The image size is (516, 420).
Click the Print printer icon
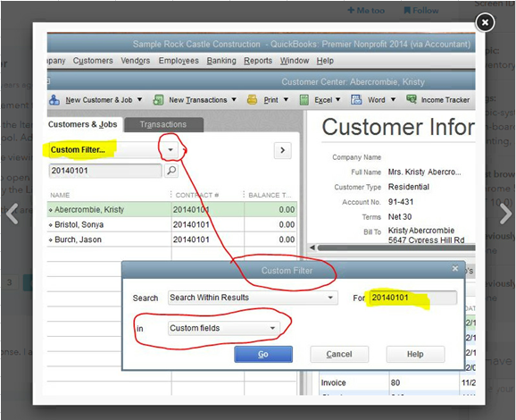pyautogui.click(x=252, y=99)
